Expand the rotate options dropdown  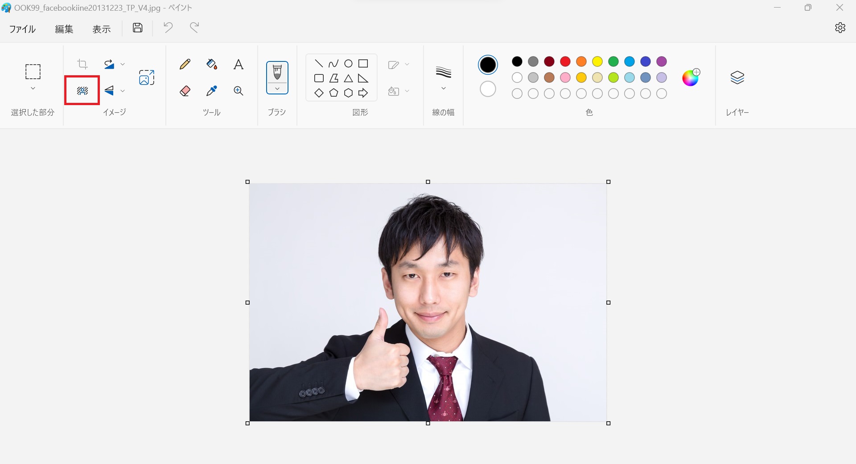tap(123, 64)
